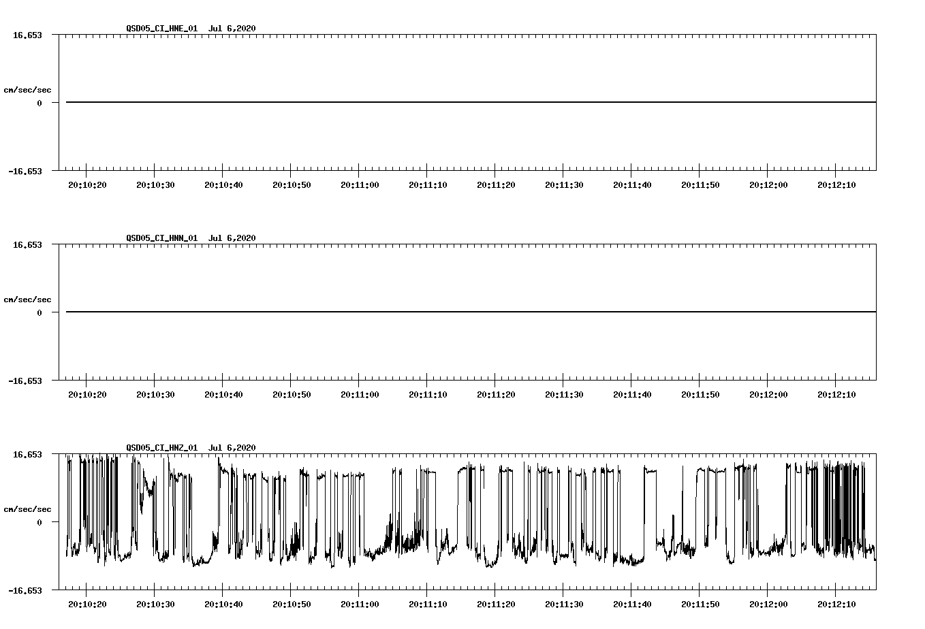Click the 20:12:00 time label under HNE plot
The width and height of the screenshot is (925, 629).
[x=768, y=184]
